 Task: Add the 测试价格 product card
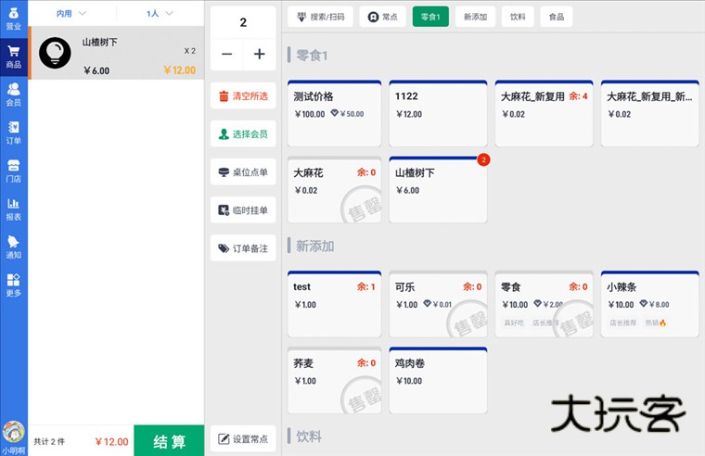click(x=335, y=113)
